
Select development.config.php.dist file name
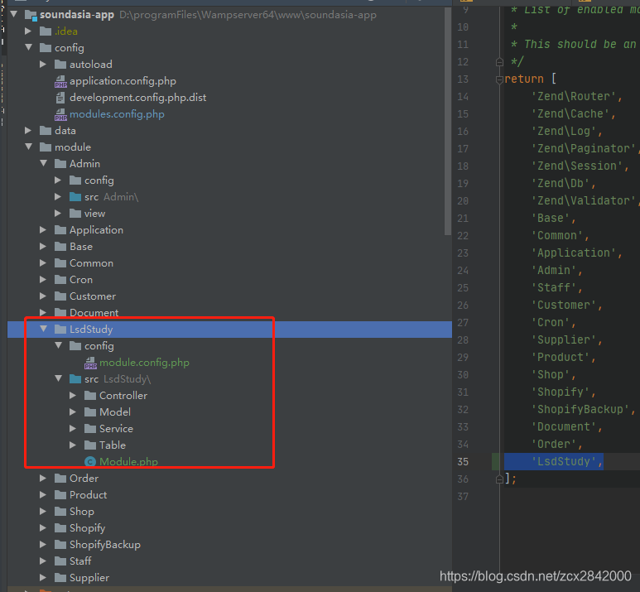pyautogui.click(x=138, y=97)
